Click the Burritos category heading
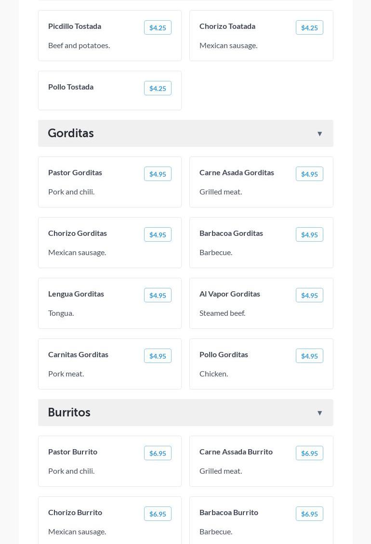 tap(69, 413)
